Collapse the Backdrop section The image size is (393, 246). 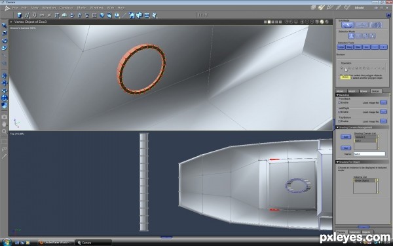pos(337,95)
